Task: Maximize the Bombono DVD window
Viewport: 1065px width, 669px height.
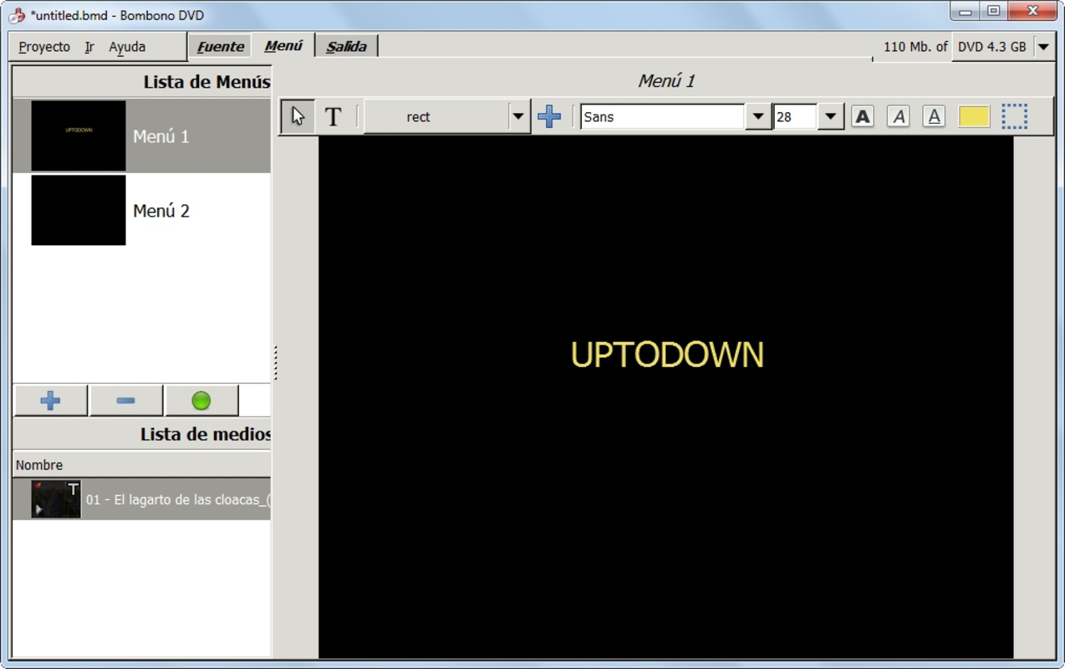Action: pos(993,12)
